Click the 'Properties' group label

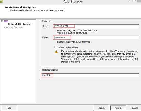(x=47, y=21)
